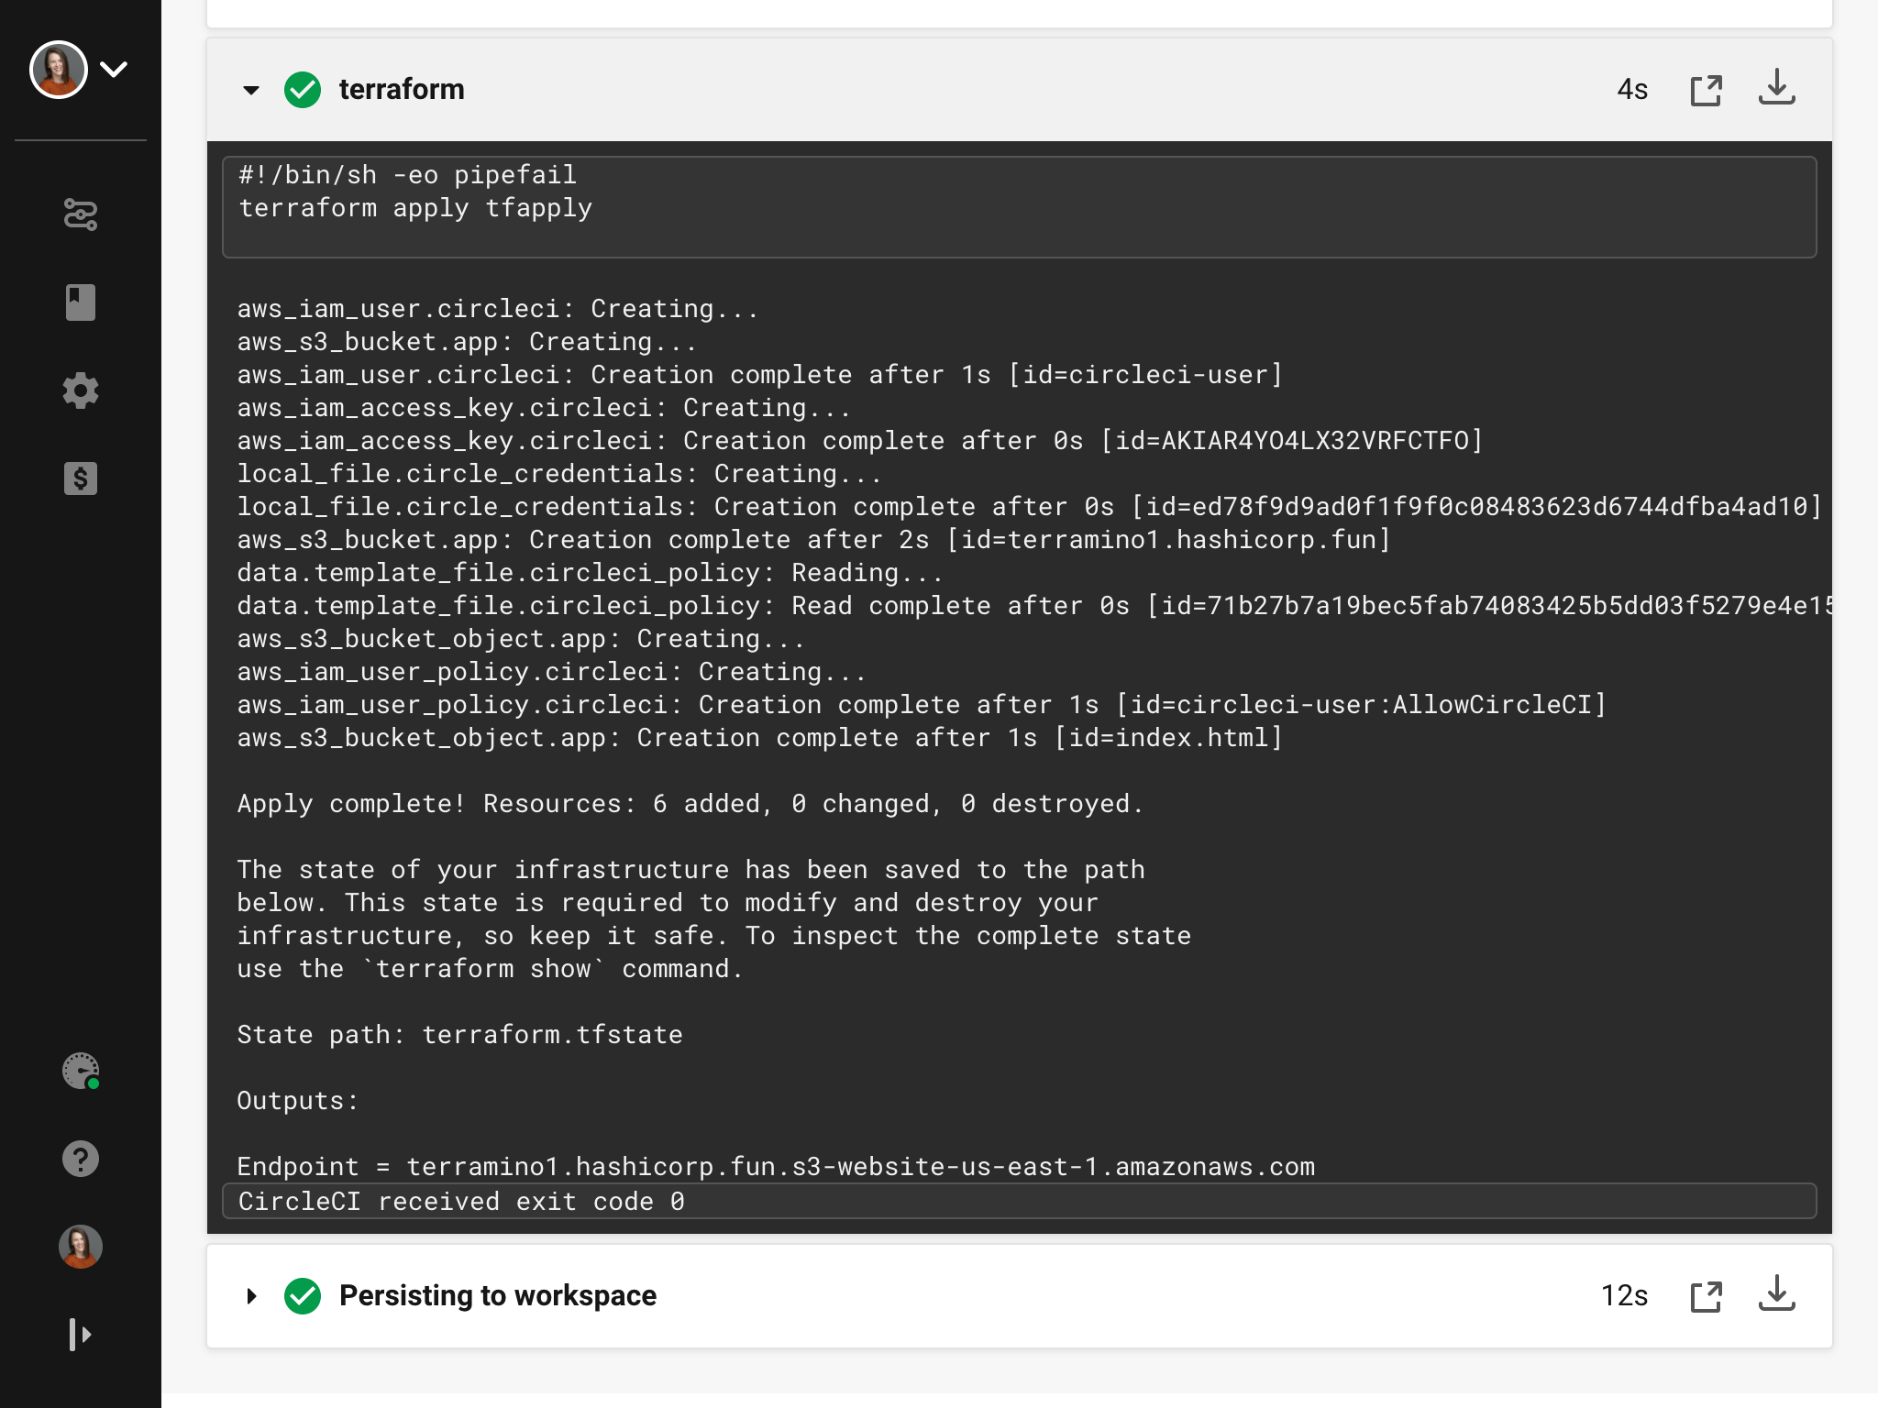Open the Plan billing dollar icon
Viewport: 1878px width, 1408px height.
pos(81,478)
